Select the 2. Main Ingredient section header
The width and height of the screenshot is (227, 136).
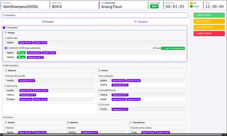tap(95, 66)
